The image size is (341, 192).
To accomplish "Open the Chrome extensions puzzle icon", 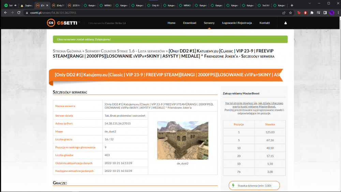I will click(312, 13).
